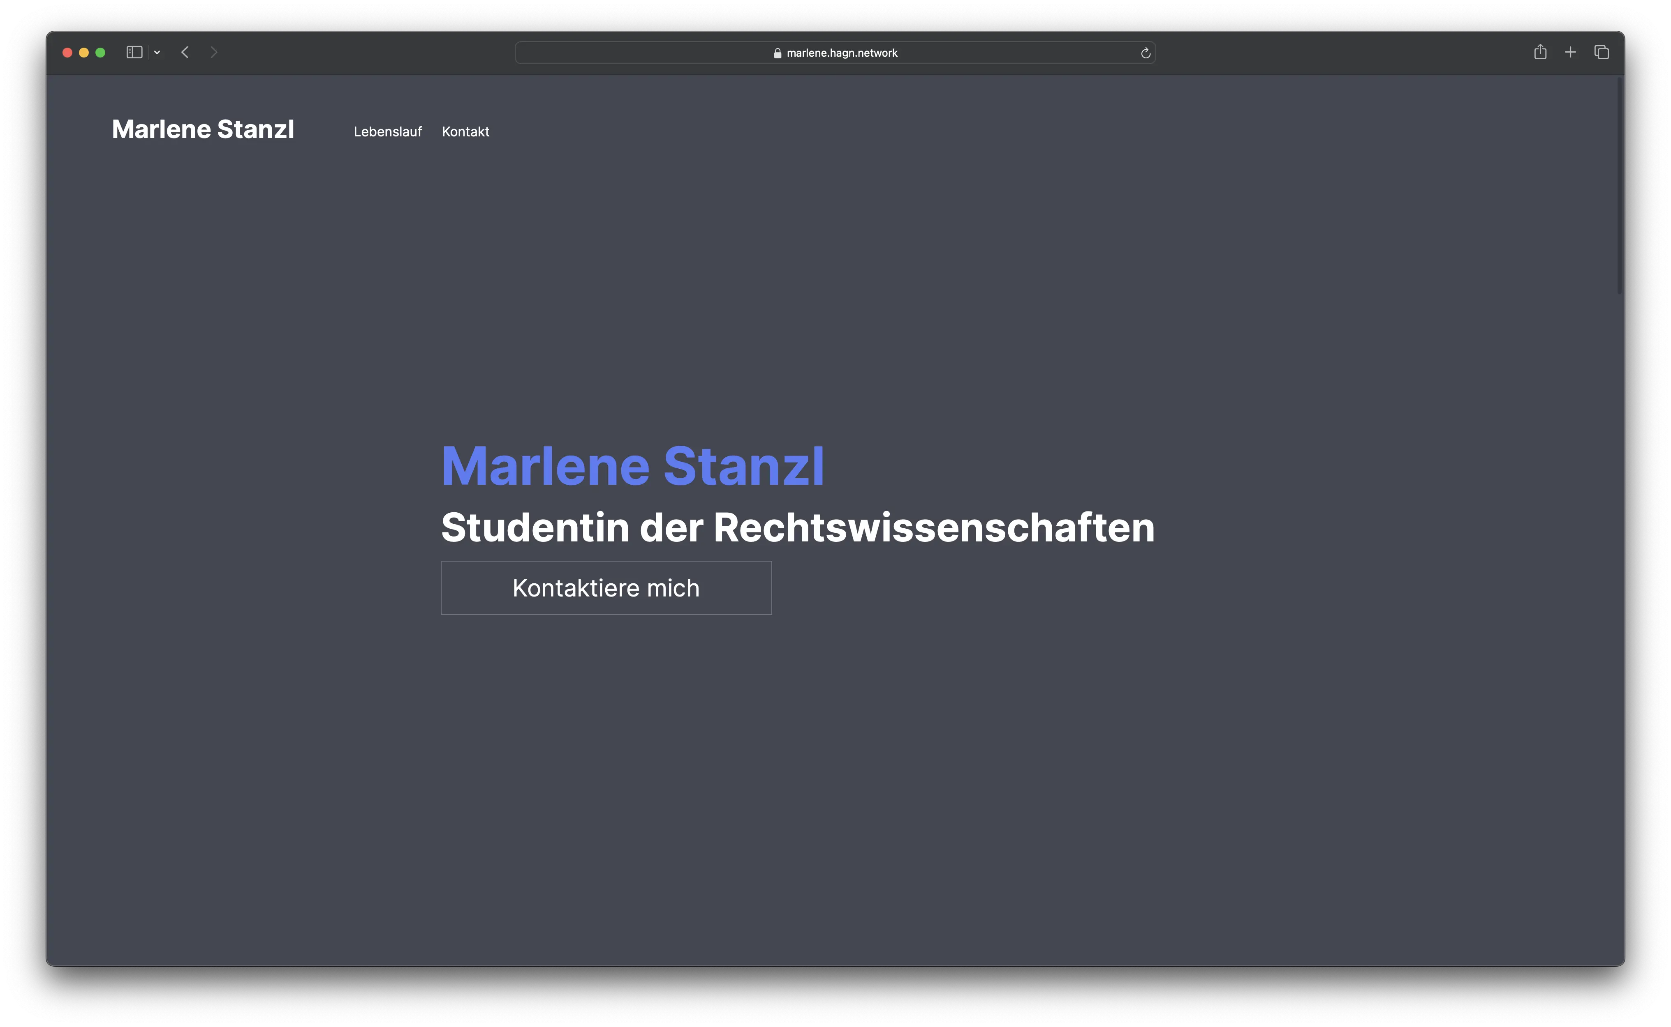The height and width of the screenshot is (1027, 1671).
Task: Maximize the window with the green button
Action: [101, 52]
